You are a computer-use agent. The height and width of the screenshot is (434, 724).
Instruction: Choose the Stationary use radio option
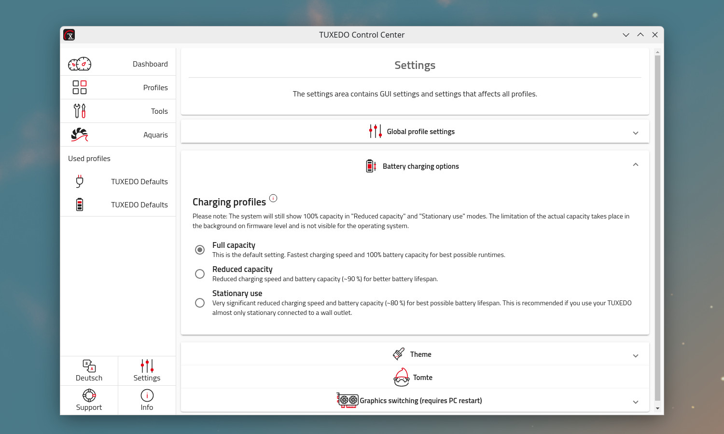point(200,303)
